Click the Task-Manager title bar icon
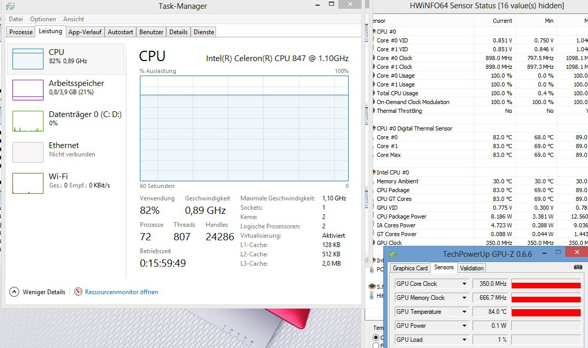Viewport: 588px width, 348px height. (10, 6)
